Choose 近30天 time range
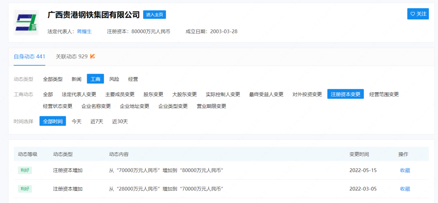The image size is (438, 203). [x=120, y=121]
